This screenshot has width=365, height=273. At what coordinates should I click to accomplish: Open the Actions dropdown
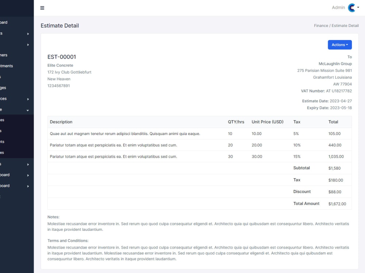click(x=339, y=44)
